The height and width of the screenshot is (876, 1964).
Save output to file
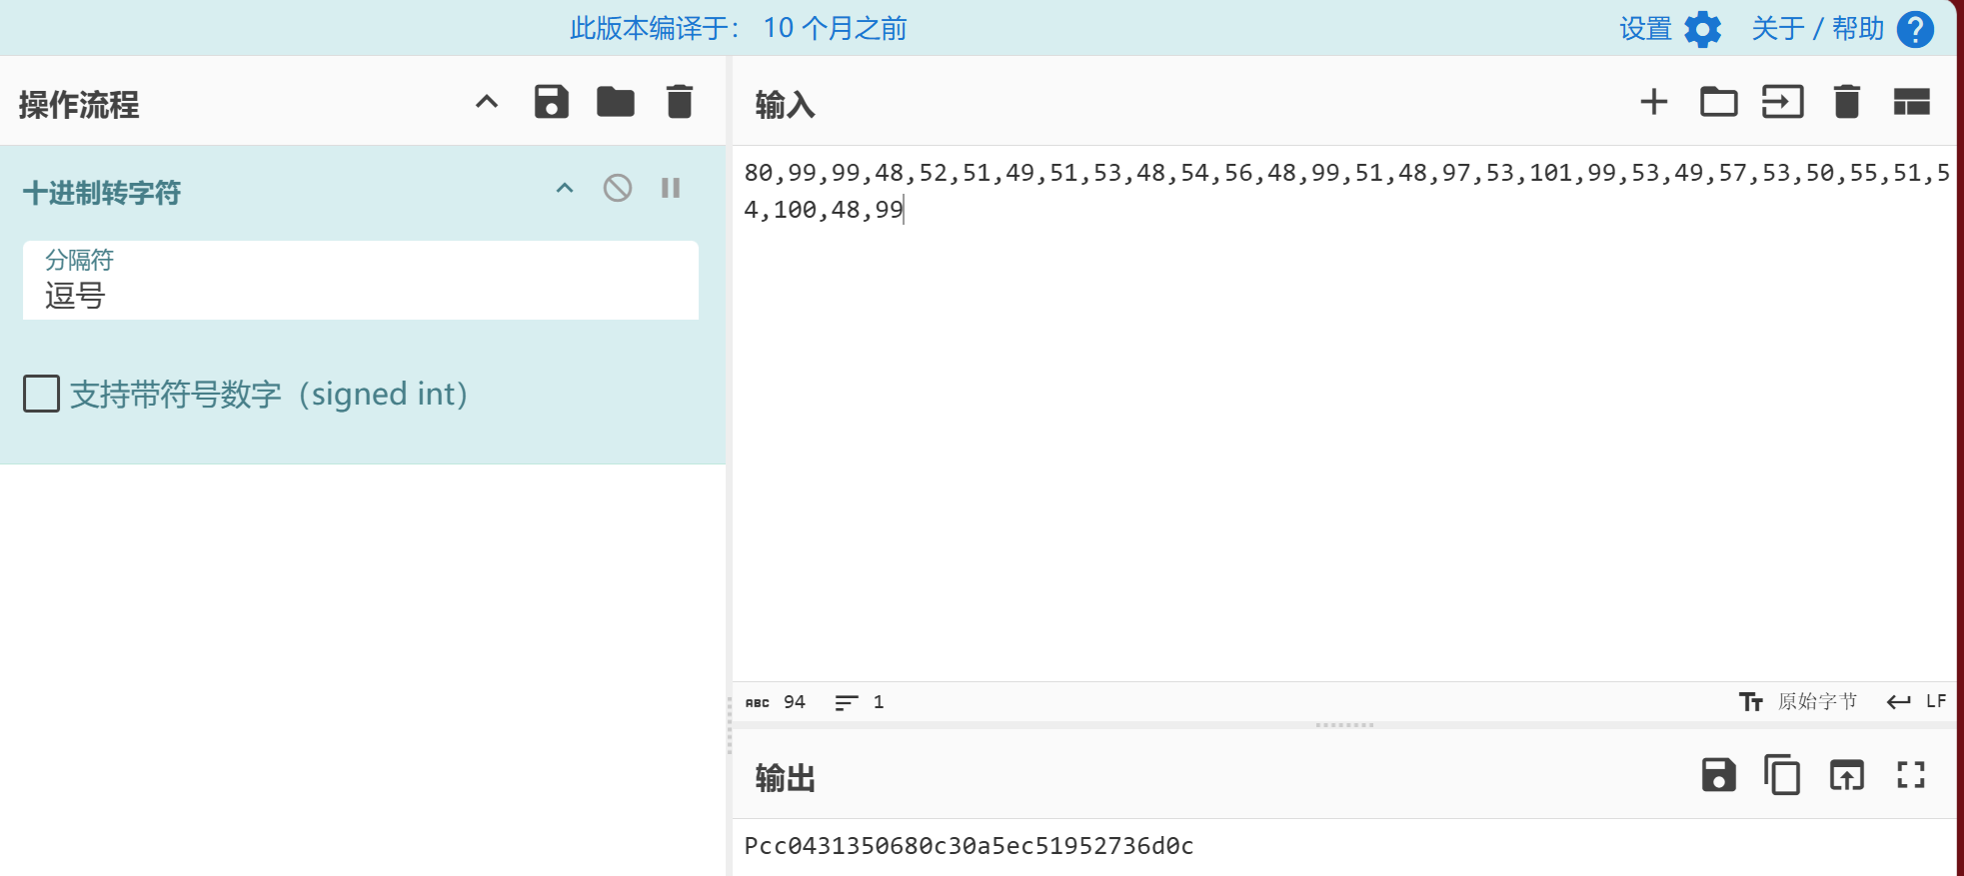click(1718, 775)
